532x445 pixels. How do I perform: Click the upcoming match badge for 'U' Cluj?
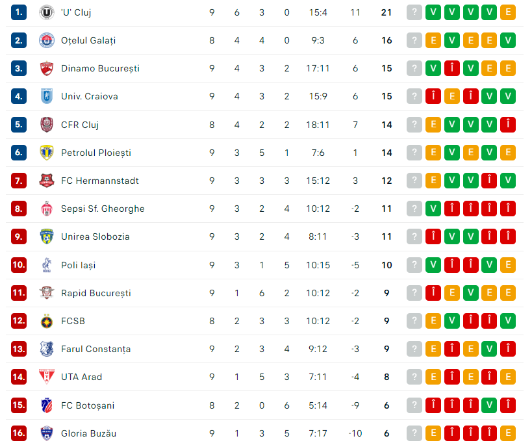[x=414, y=12]
